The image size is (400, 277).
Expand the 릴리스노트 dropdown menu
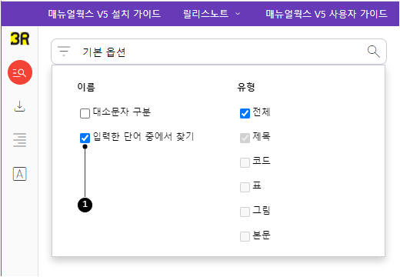pos(212,14)
